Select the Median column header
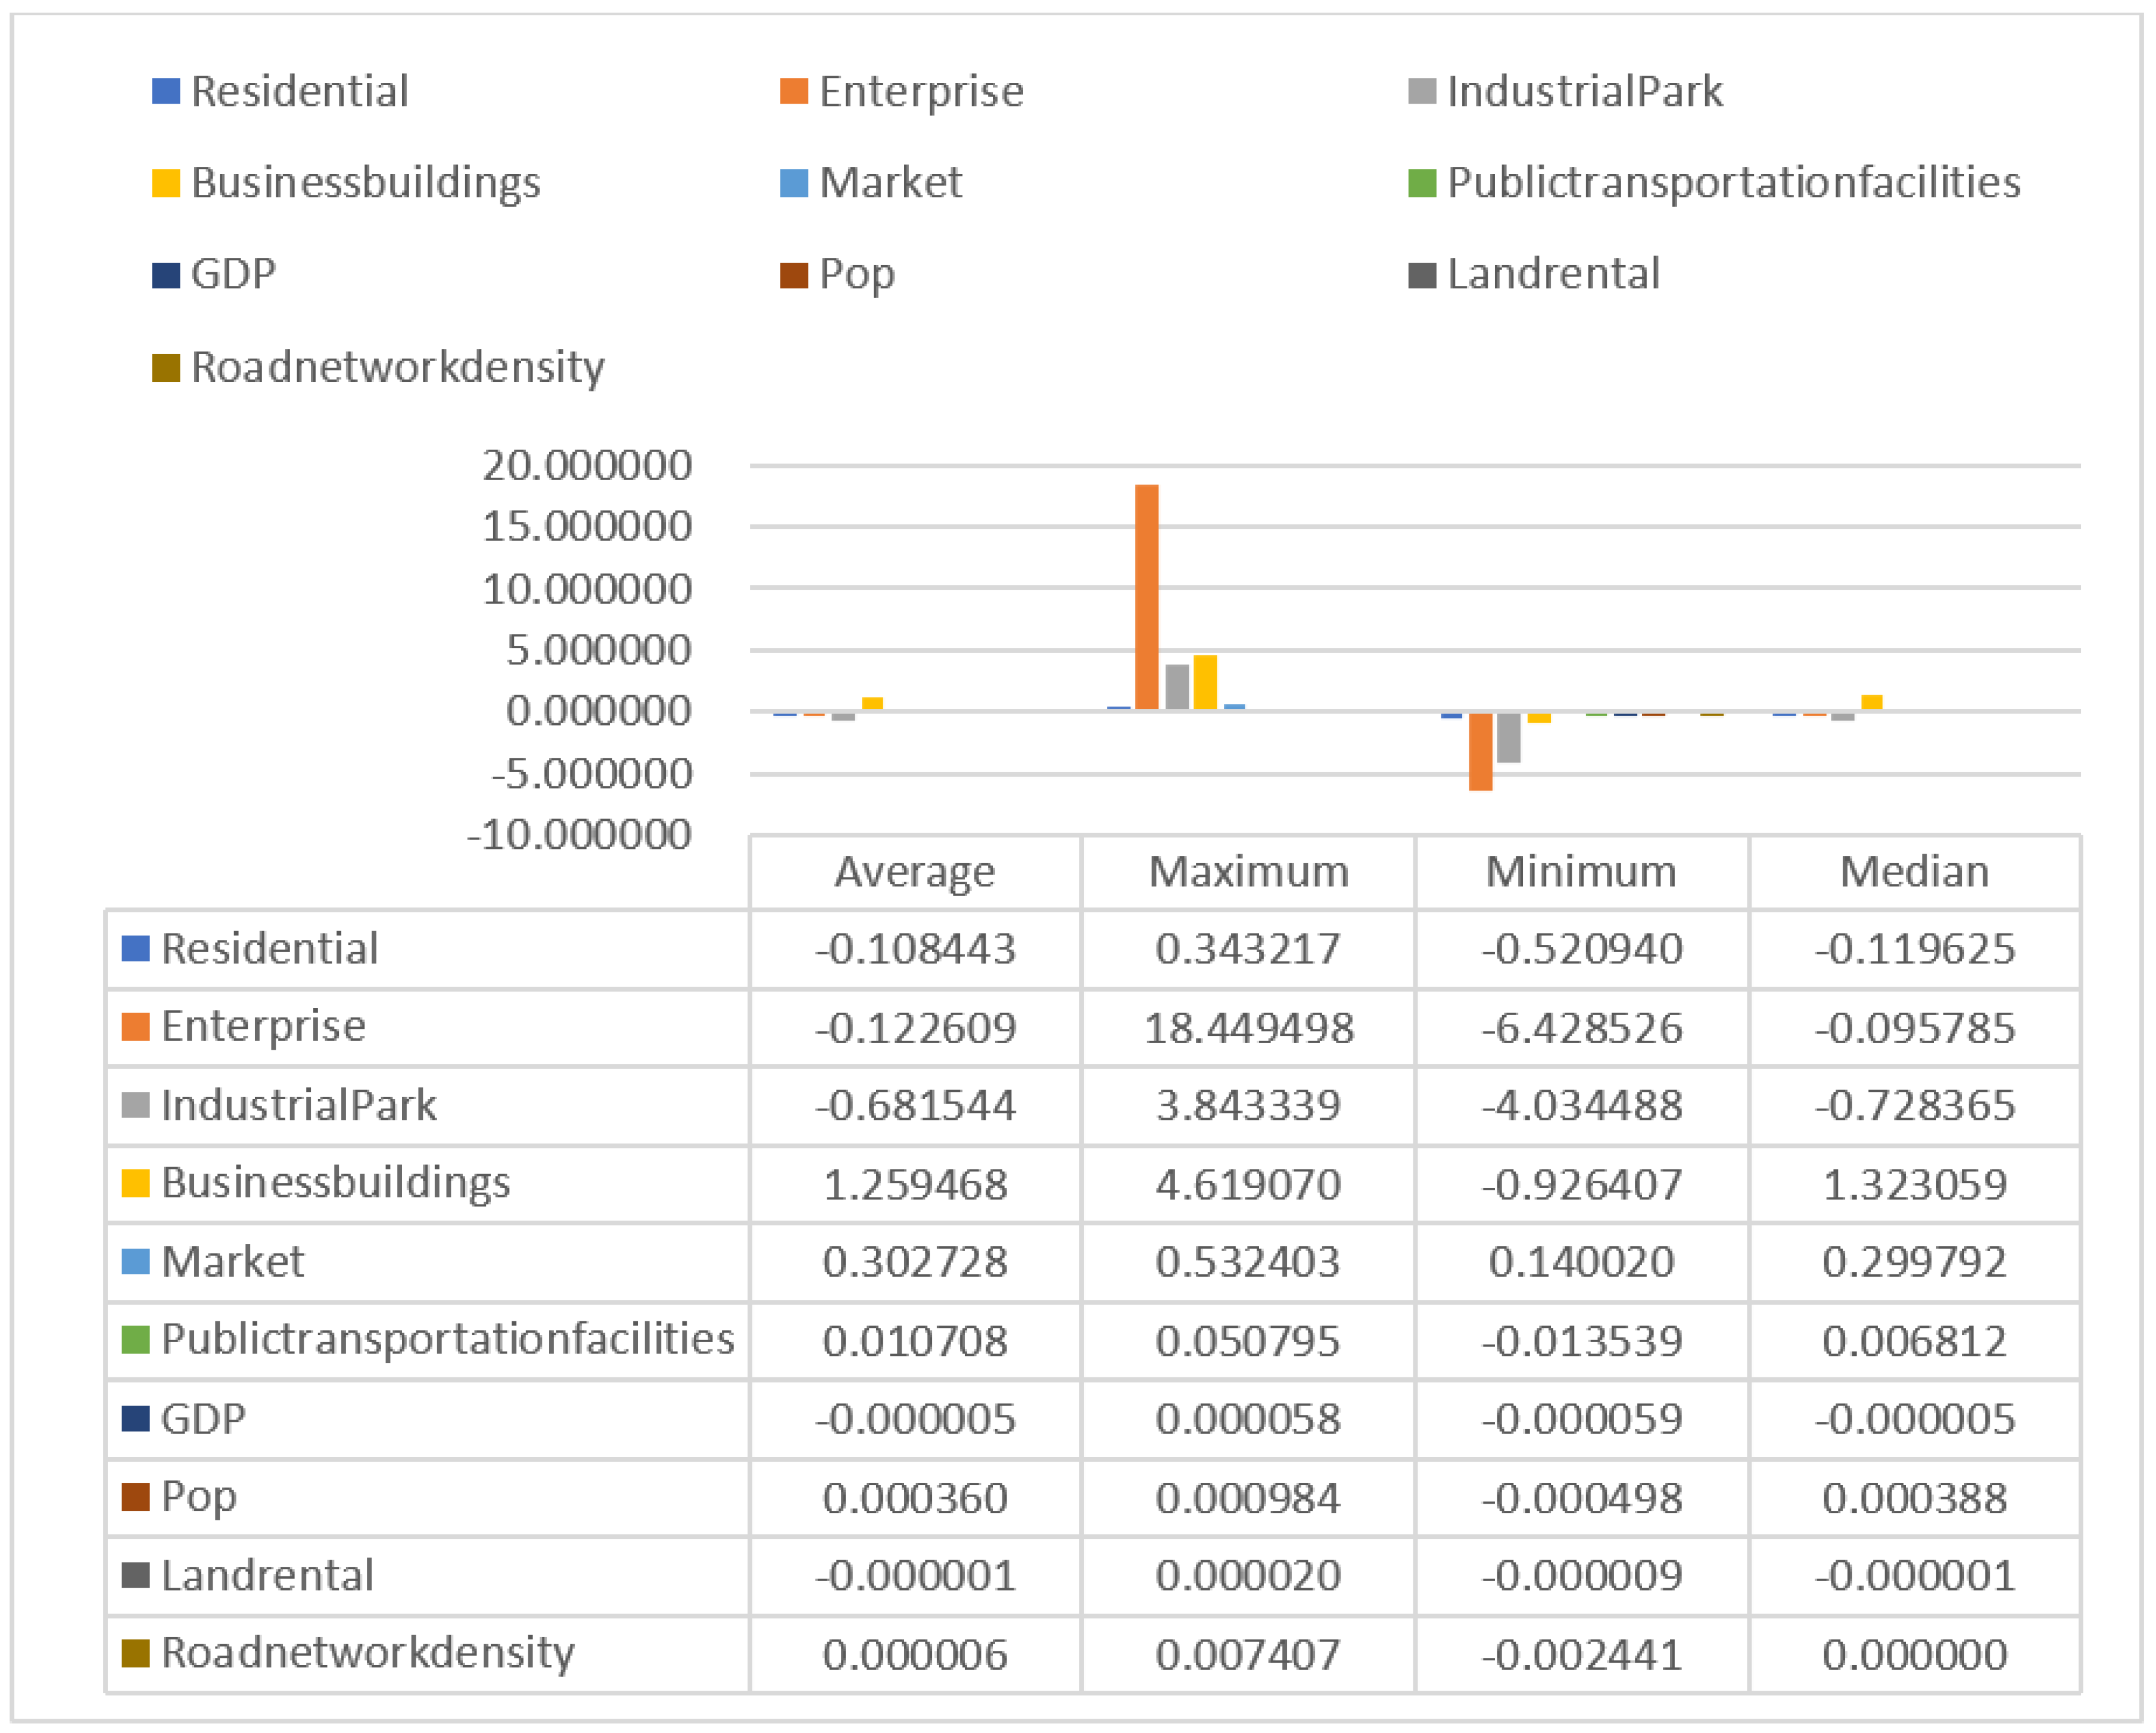 point(1914,872)
